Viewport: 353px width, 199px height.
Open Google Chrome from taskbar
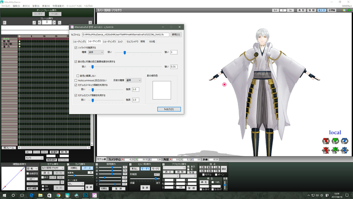(59, 195)
